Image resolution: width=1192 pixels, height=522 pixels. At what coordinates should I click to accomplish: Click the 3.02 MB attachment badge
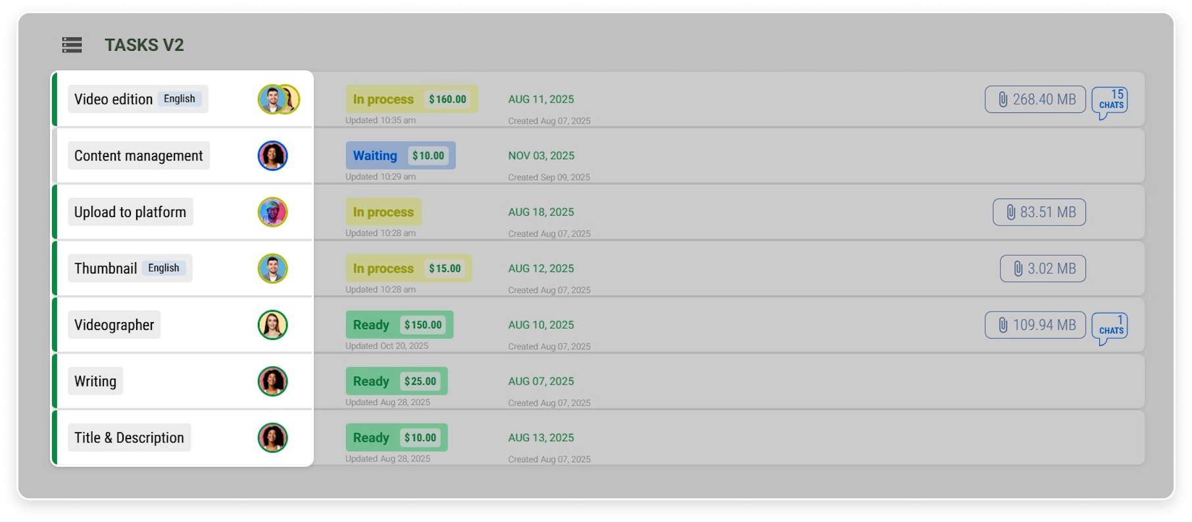pyautogui.click(x=1043, y=269)
